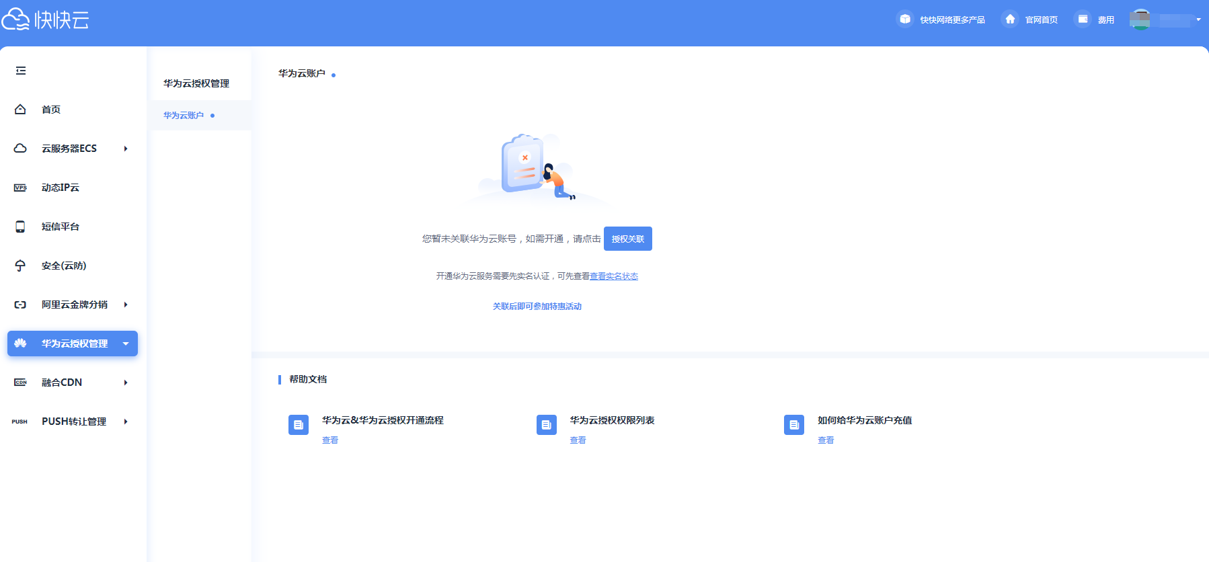Click the 融合CDN icon

click(20, 383)
